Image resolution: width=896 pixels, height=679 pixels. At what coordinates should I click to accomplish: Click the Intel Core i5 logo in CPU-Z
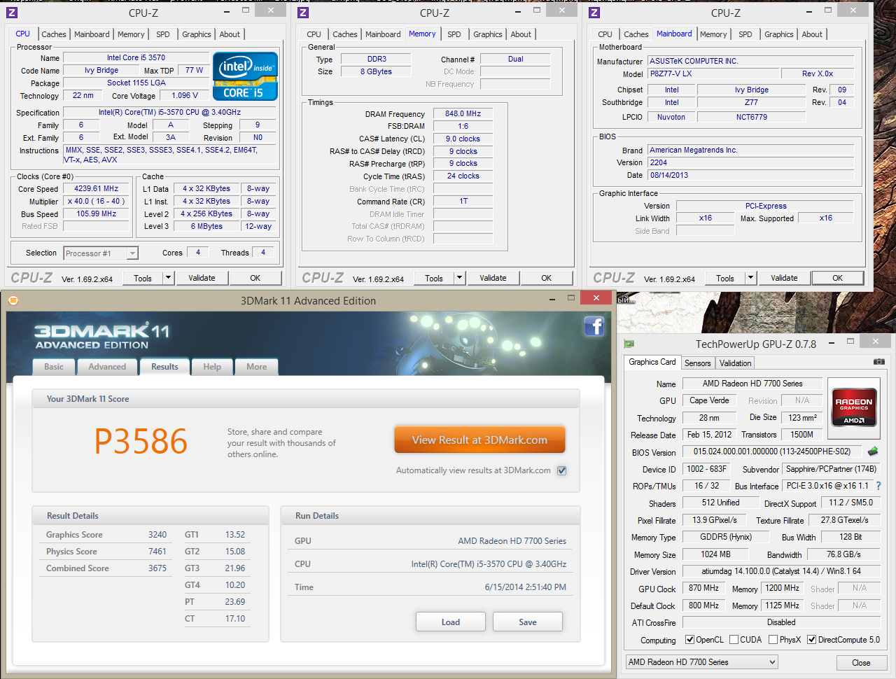click(245, 76)
